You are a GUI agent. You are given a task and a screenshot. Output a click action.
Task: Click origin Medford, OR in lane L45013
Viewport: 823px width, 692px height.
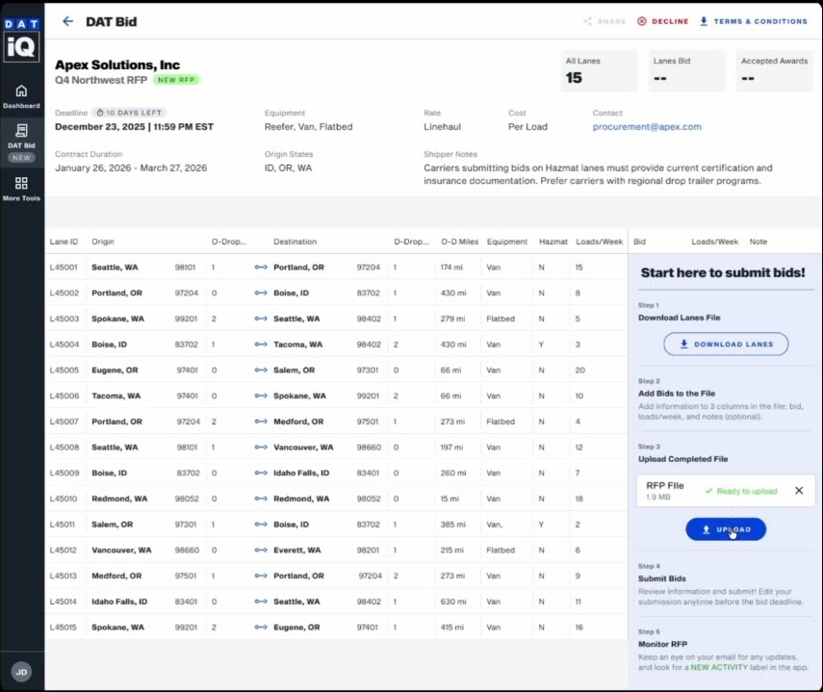tap(116, 576)
